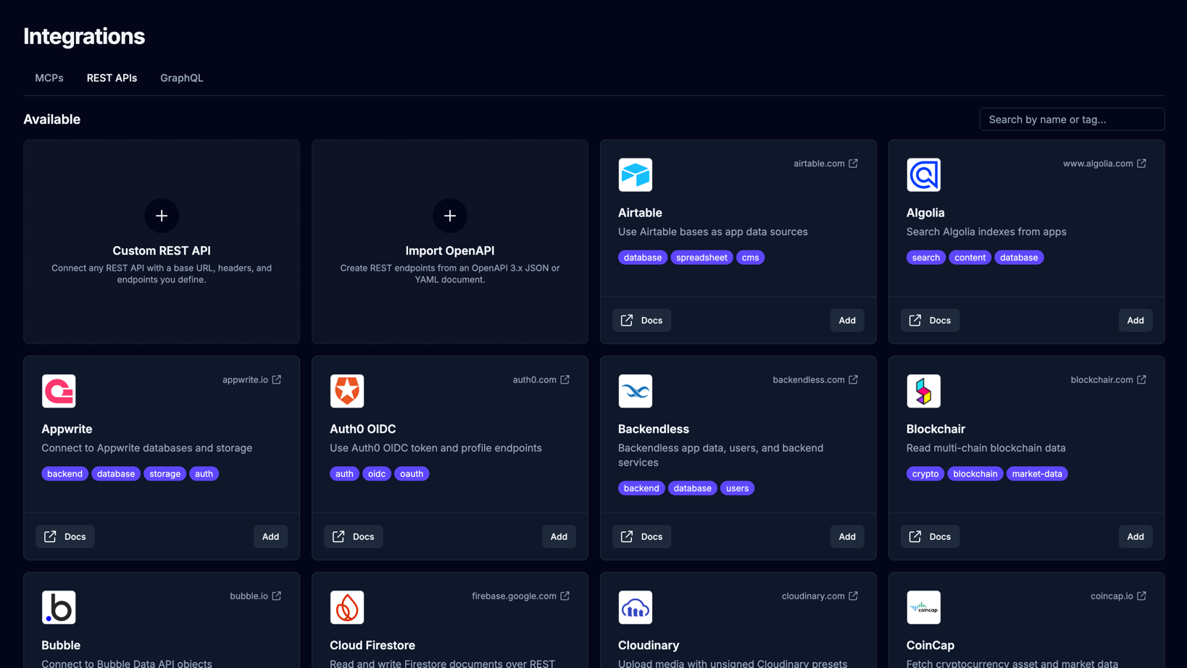Click the Cloud Firestore card title
This screenshot has height=668, width=1187.
click(372, 646)
